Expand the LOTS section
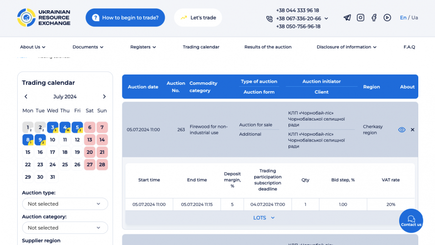This screenshot has width=435, height=245. (x=264, y=218)
